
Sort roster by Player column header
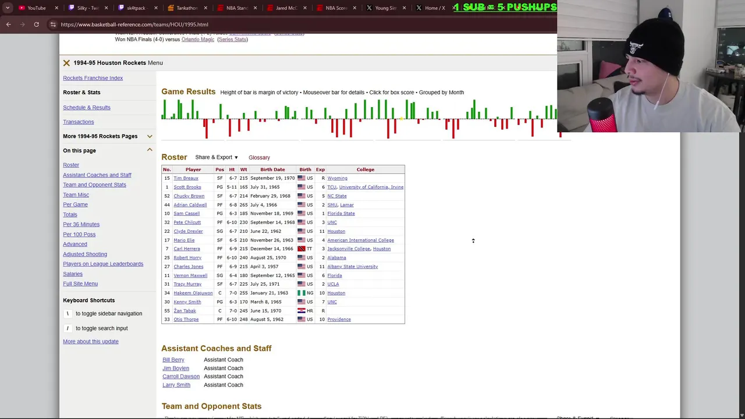click(x=193, y=169)
